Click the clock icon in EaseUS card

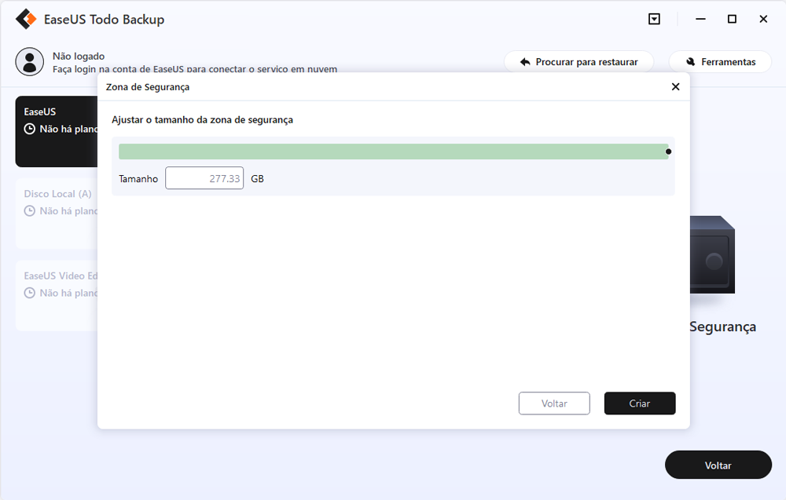click(30, 129)
